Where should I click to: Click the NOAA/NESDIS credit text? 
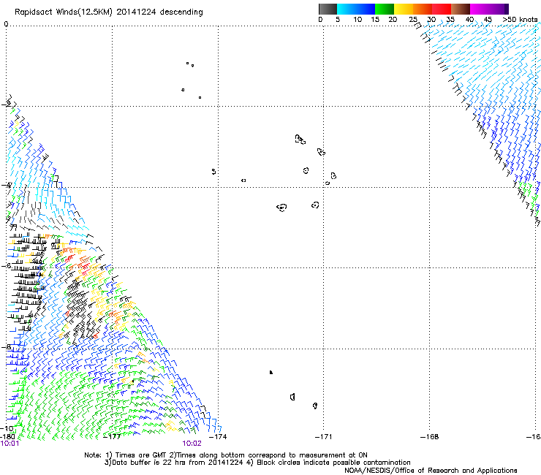point(431,471)
